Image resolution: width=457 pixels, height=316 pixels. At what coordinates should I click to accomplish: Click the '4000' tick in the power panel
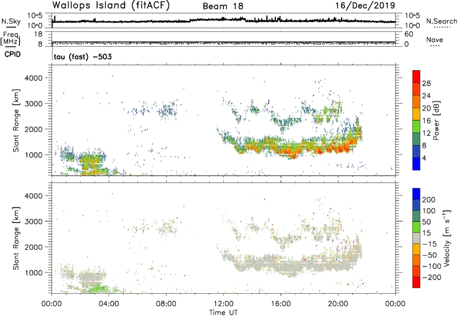coord(34,78)
